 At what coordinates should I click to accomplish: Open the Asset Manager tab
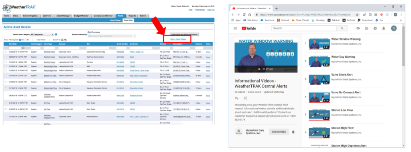(63, 16)
